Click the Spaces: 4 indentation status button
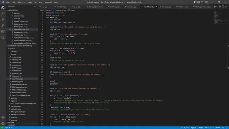Image resolution: width=229 pixels, height=129 pixels. point(194,128)
